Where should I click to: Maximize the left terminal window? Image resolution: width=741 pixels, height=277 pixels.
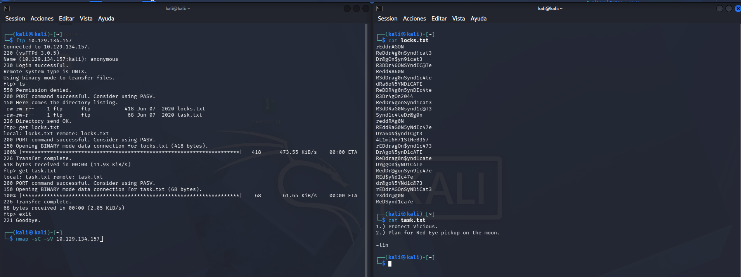(x=357, y=9)
